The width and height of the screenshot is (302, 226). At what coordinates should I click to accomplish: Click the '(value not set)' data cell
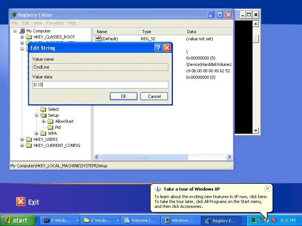[200, 39]
